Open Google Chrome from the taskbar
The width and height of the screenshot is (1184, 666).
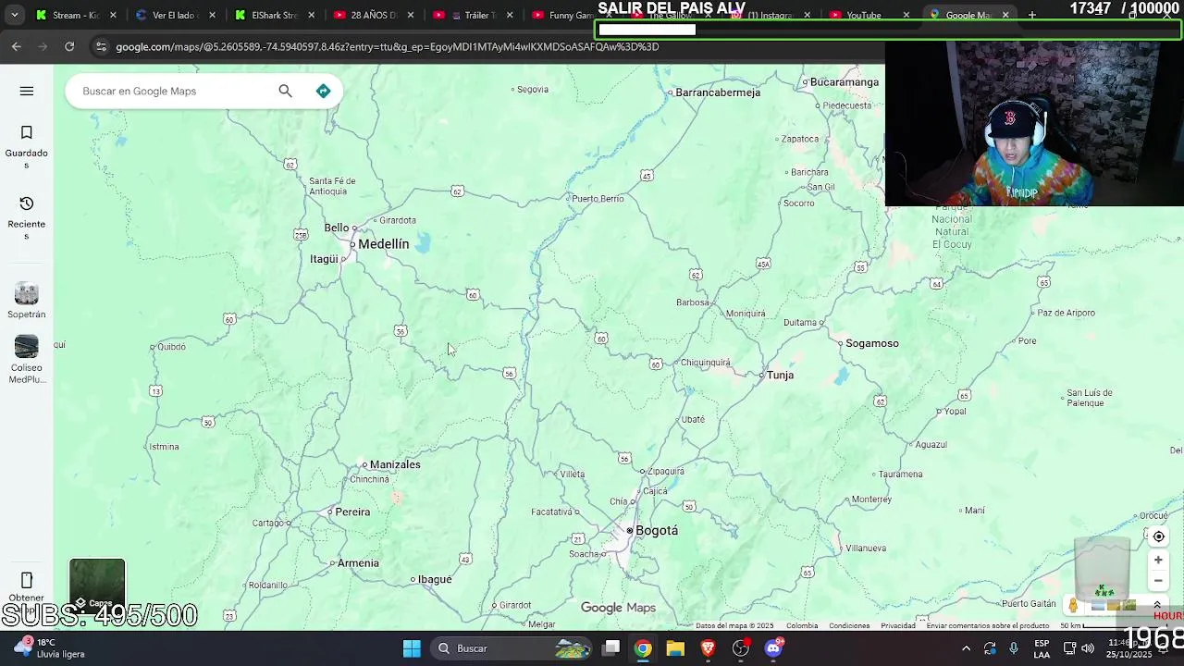point(643,648)
